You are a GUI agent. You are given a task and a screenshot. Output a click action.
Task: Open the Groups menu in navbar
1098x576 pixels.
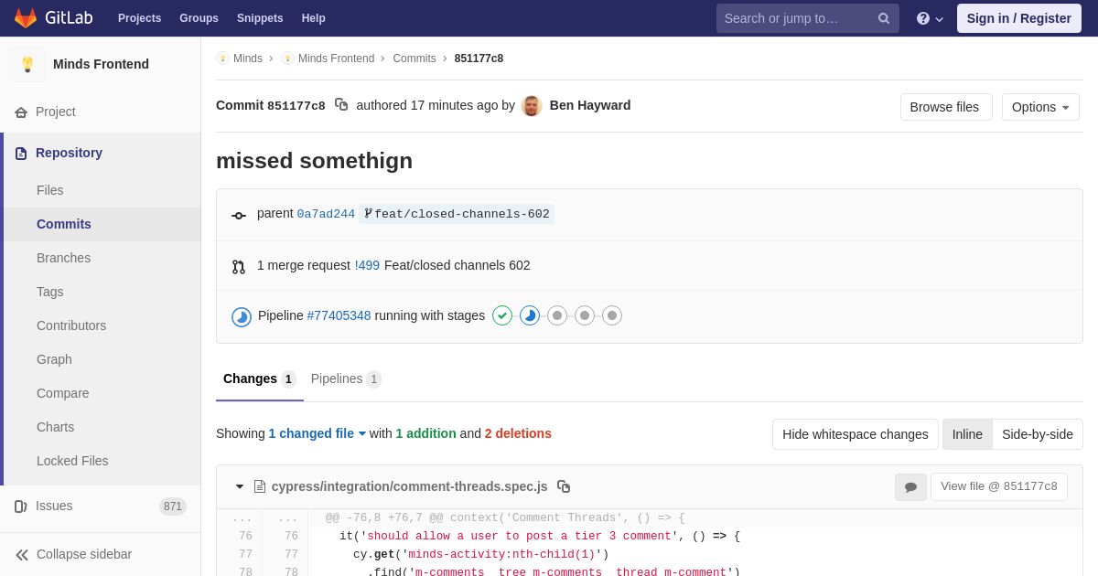[x=199, y=18]
